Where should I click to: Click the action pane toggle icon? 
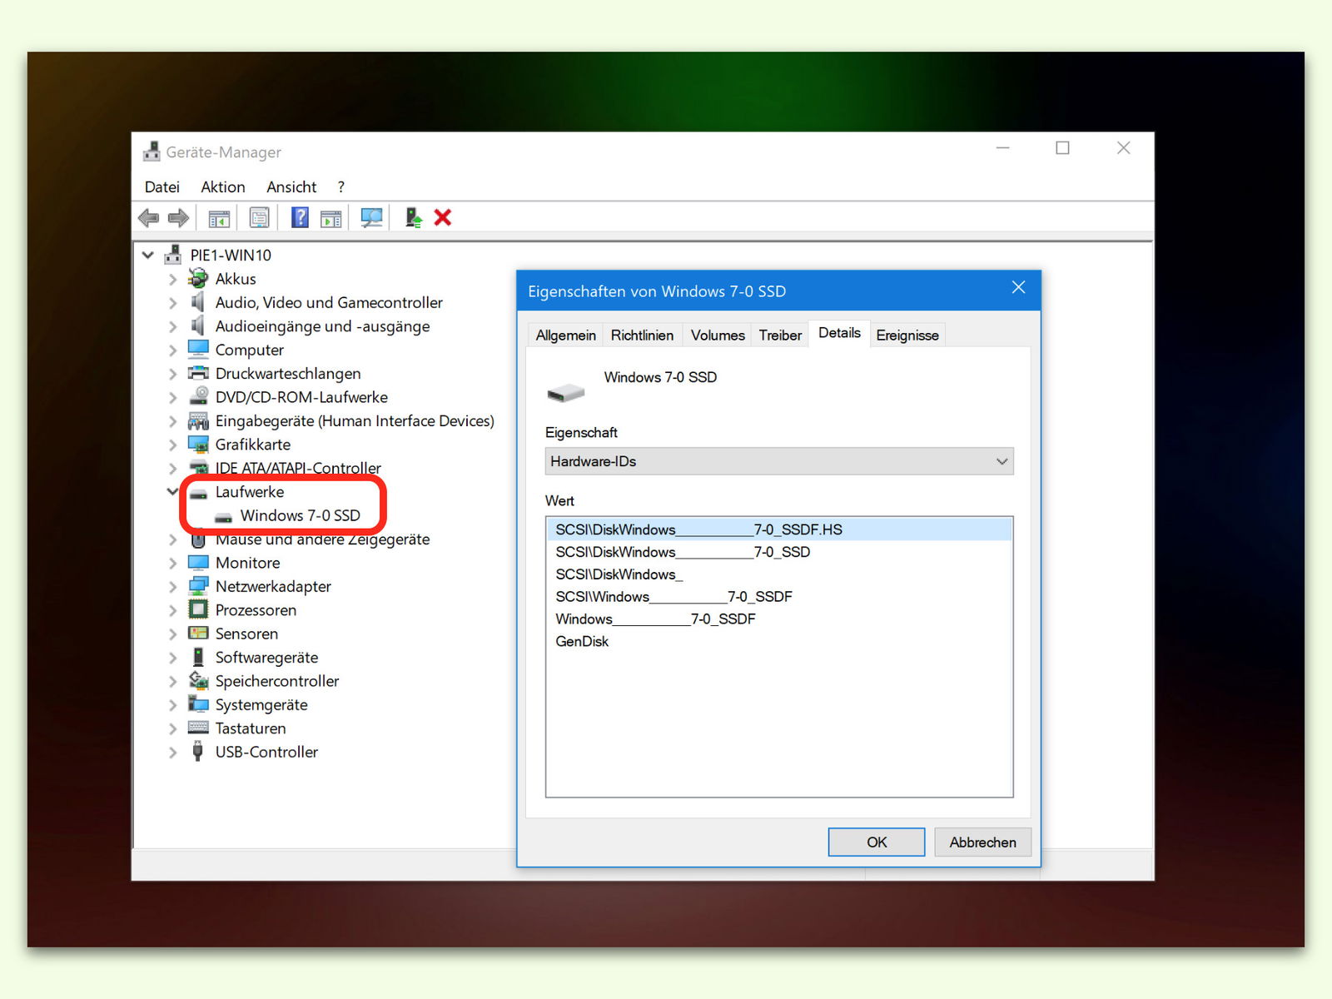(331, 219)
